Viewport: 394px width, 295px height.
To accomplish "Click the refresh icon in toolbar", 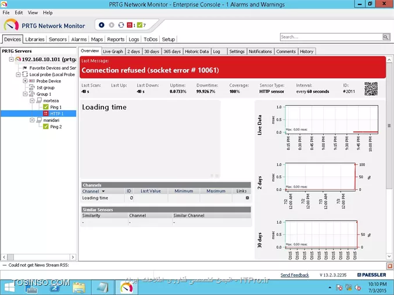I will pos(121,25).
